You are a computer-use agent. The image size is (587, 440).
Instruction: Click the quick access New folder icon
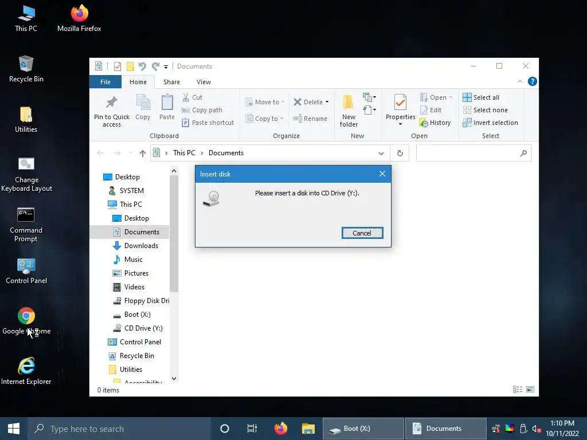pos(130,66)
